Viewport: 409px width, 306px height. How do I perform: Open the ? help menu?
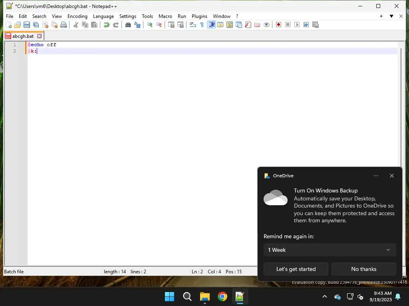point(237,16)
